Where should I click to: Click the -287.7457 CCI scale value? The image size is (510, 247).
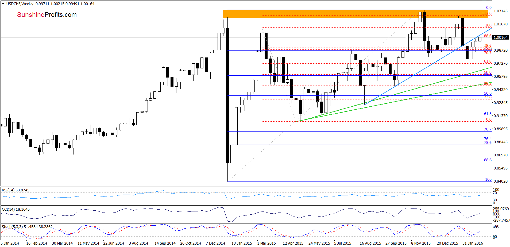click(501, 220)
